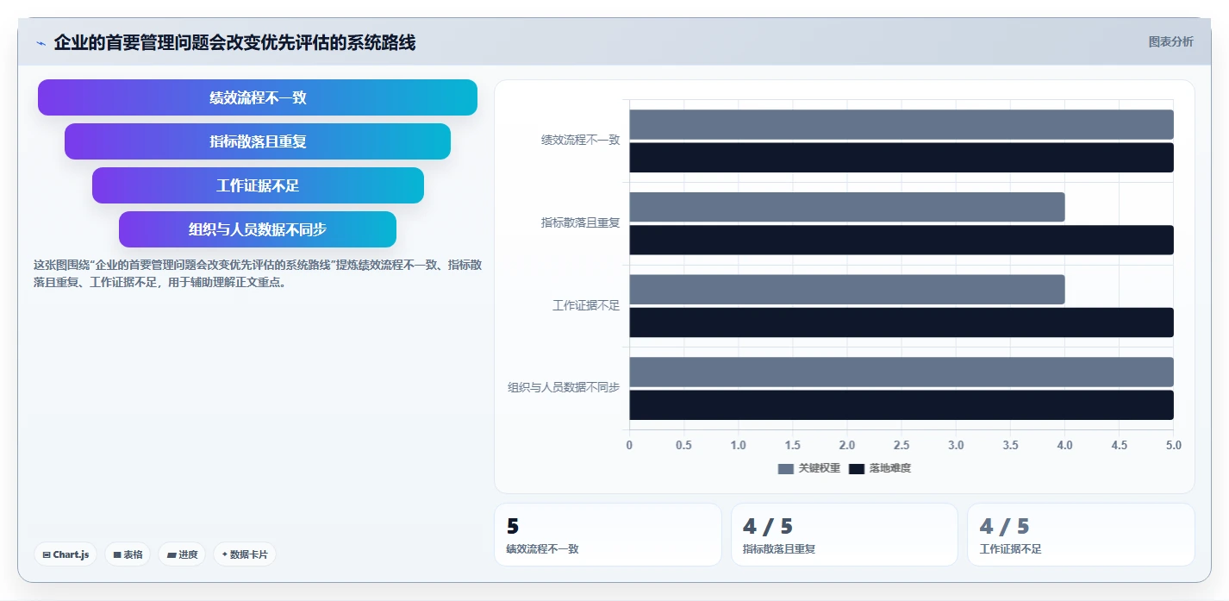Screen dimensions: 1229x601
Task: Click x-axis tick label 5.0
Action: coord(1174,445)
